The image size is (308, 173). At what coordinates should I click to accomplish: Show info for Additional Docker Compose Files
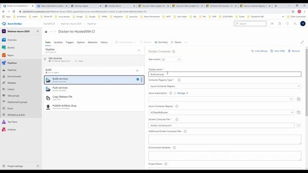pos(185,131)
